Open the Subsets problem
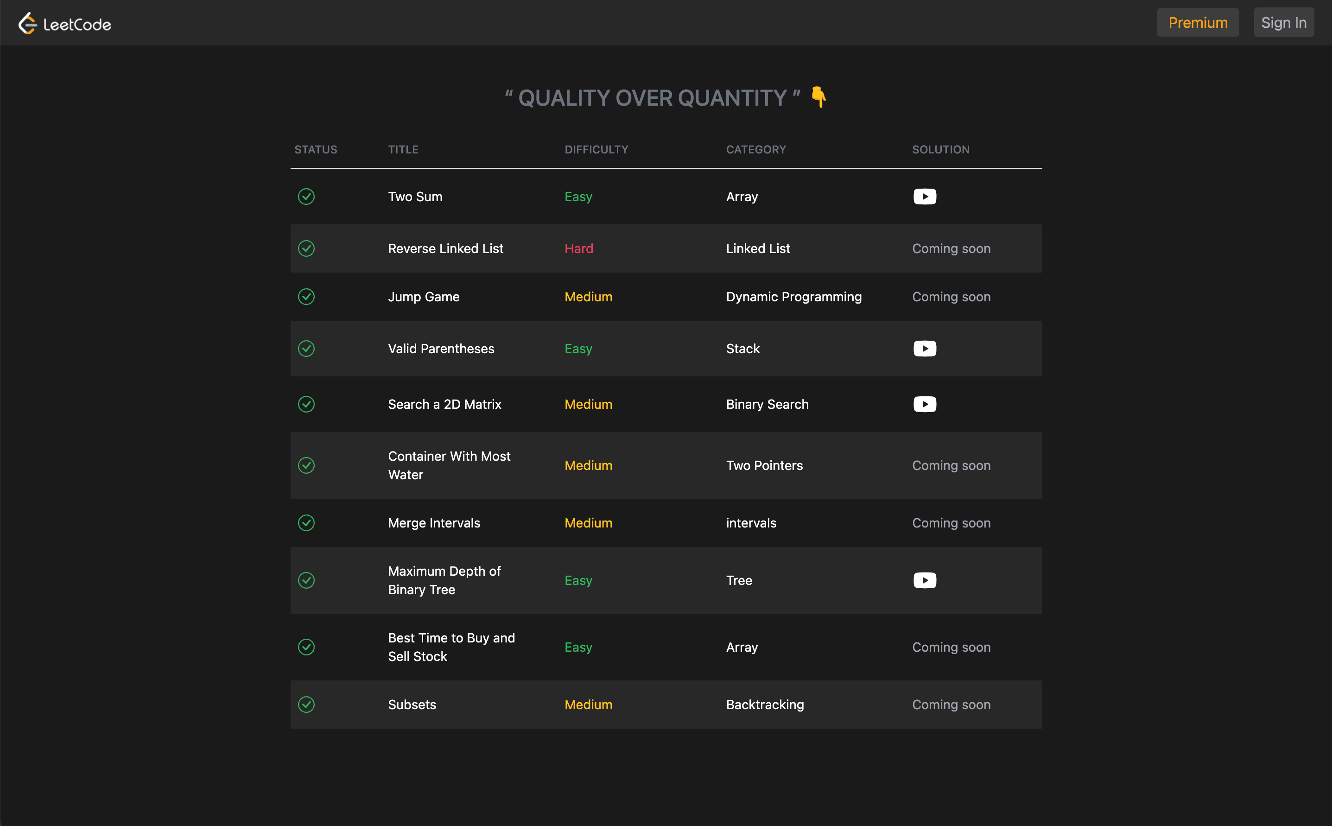Viewport: 1332px width, 826px height. (x=412, y=705)
